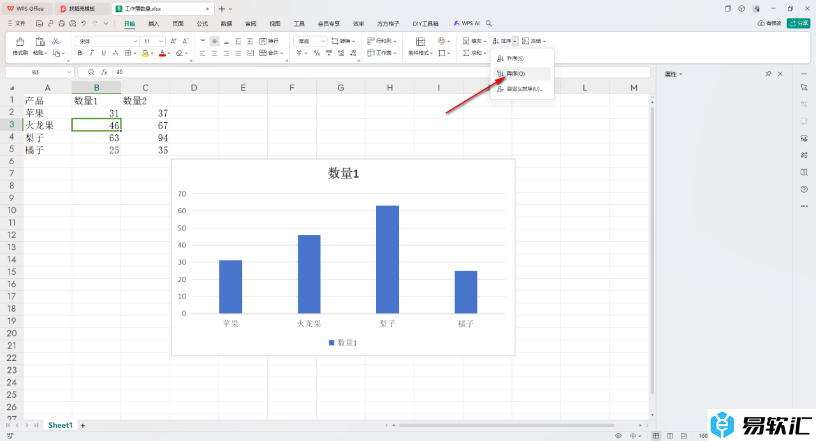The image size is (816, 441).
Task: Click the yellow fill color swatch
Action: (145, 53)
